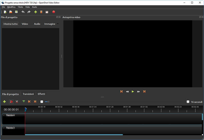The width and height of the screenshot is (204, 140).
Task: Jump to end of preview
Action: click(144, 91)
